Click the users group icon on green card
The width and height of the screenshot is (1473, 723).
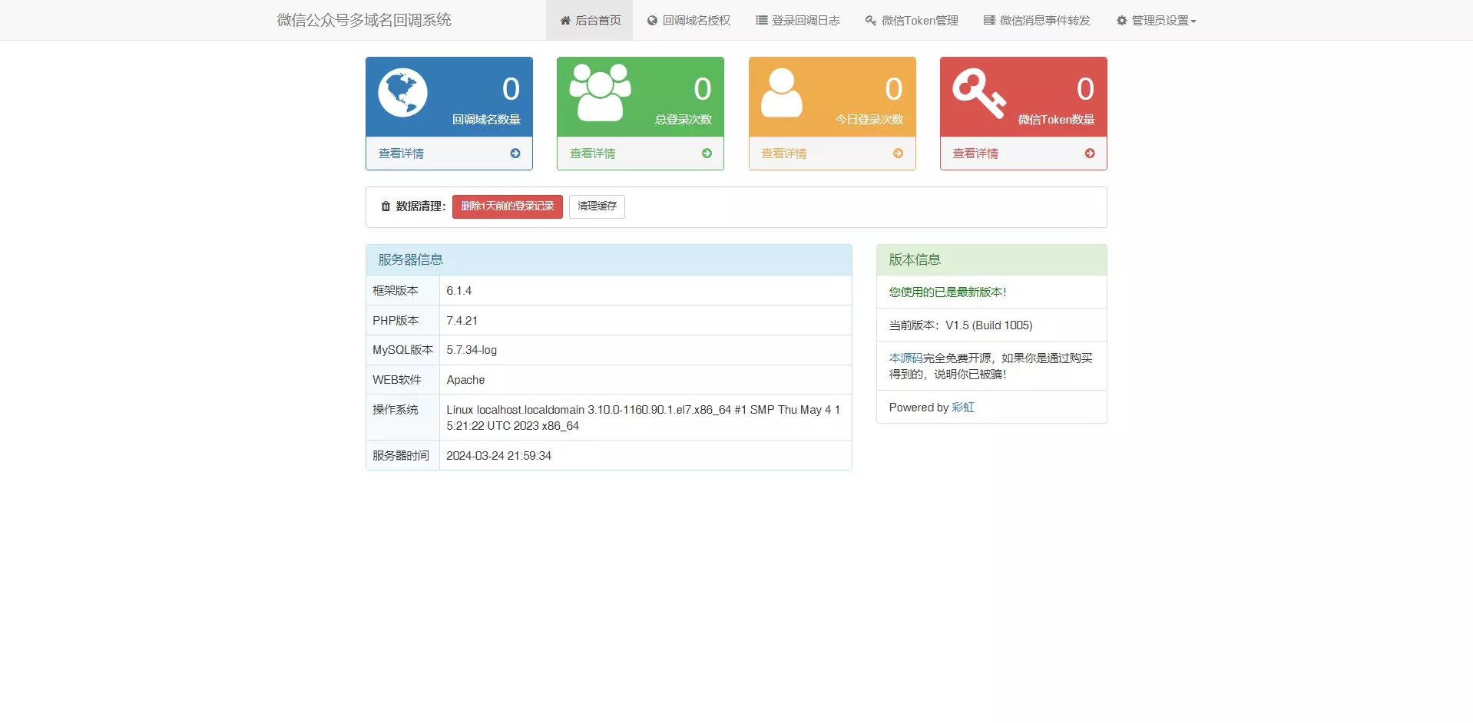[x=600, y=92]
